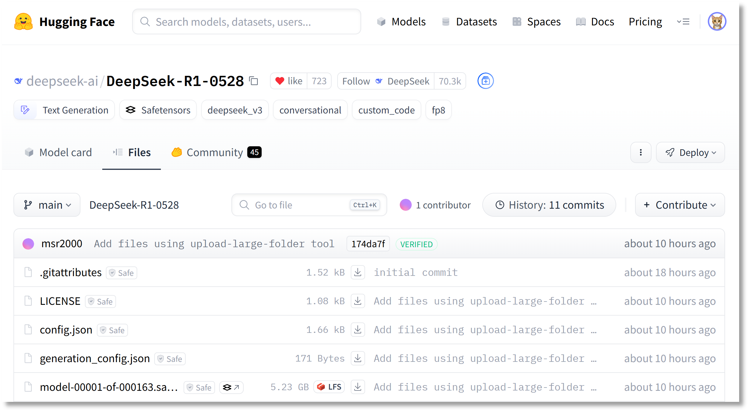Open generation_config.json file
The width and height of the screenshot is (749, 412).
[x=95, y=358]
